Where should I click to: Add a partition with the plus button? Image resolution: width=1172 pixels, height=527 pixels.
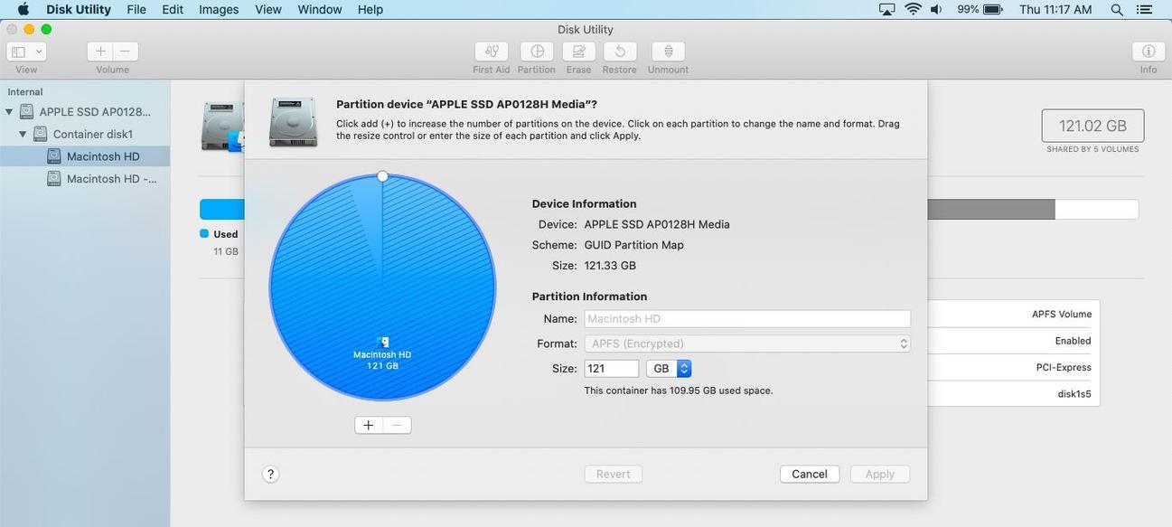[x=369, y=425]
